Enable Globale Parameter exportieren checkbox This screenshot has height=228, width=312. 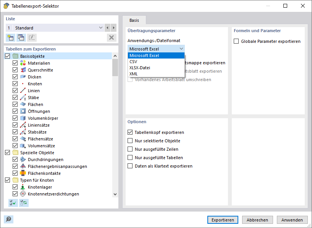pyautogui.click(x=236, y=41)
